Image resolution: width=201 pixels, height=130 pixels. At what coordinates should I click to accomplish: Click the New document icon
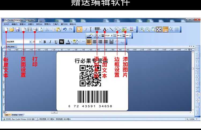click(6, 29)
